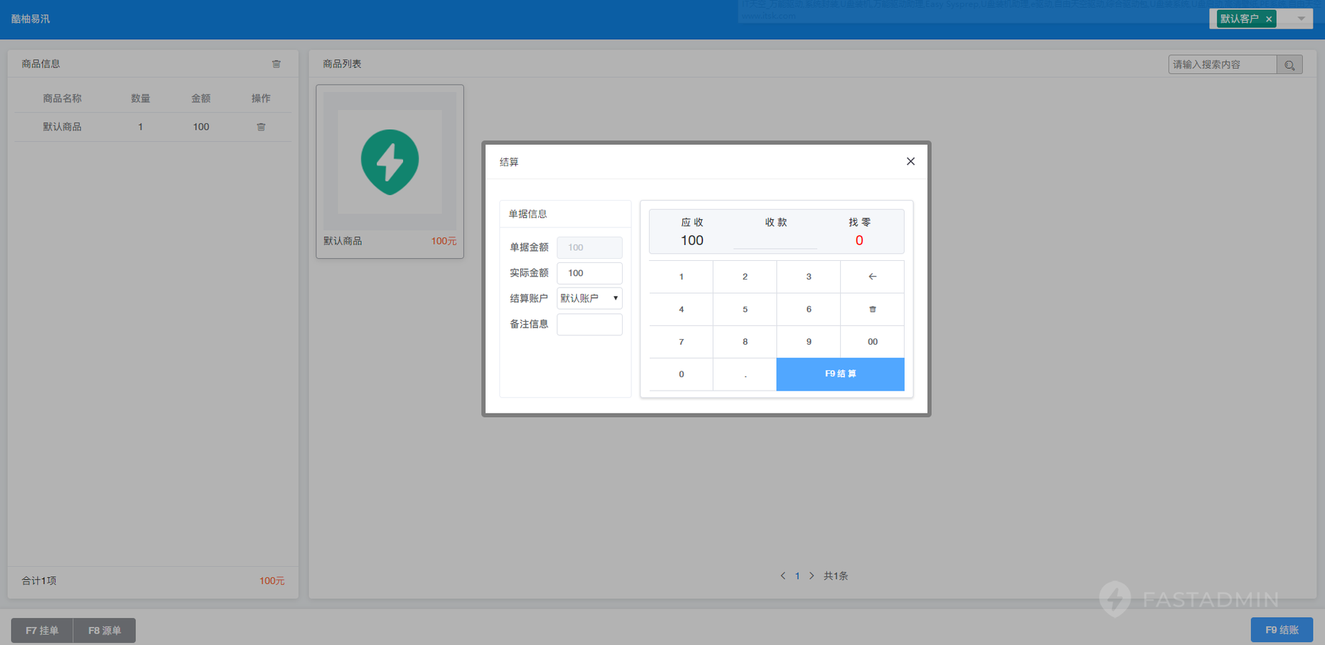The width and height of the screenshot is (1325, 645).
Task: Click the 实际金额 input field
Action: [x=589, y=273]
